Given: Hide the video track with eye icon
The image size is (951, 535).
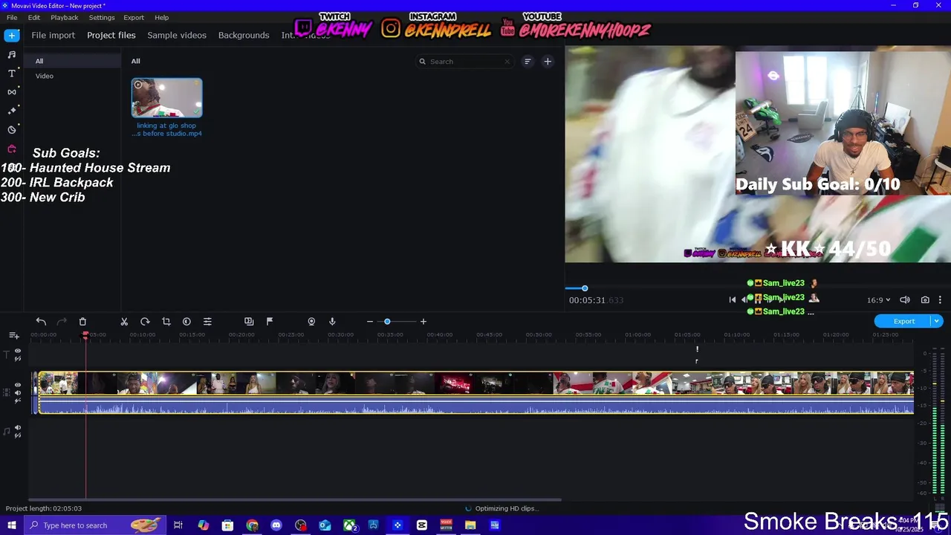Looking at the screenshot, I should pos(18,385).
